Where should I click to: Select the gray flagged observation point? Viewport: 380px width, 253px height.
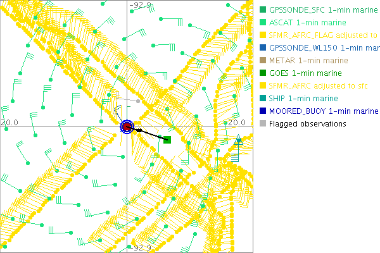coord(138,101)
